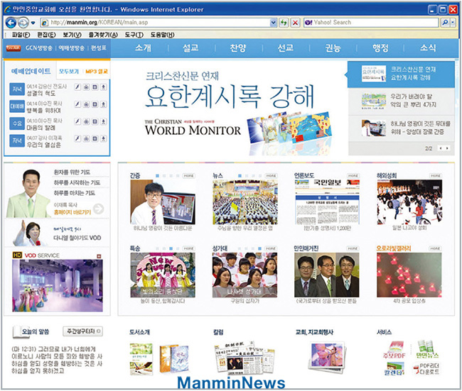Image resolution: width=462 pixels, height=391 pixels.
Task: Click MORE button in 해외성회 section
Action: point(436,176)
